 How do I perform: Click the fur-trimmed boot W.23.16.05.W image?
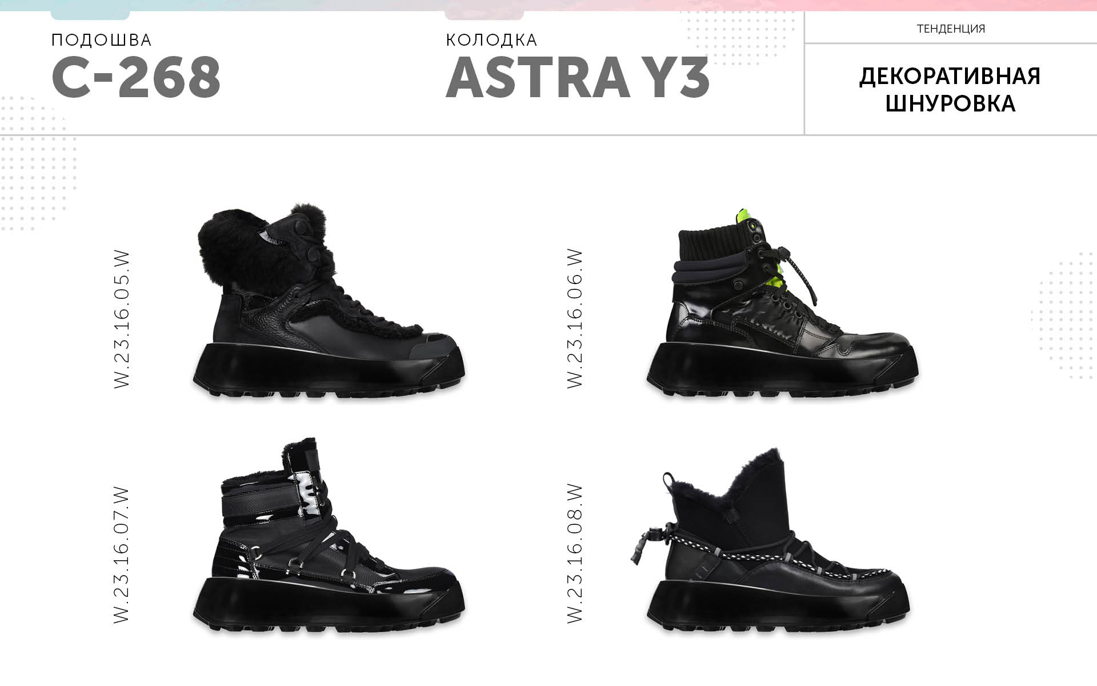tap(329, 300)
